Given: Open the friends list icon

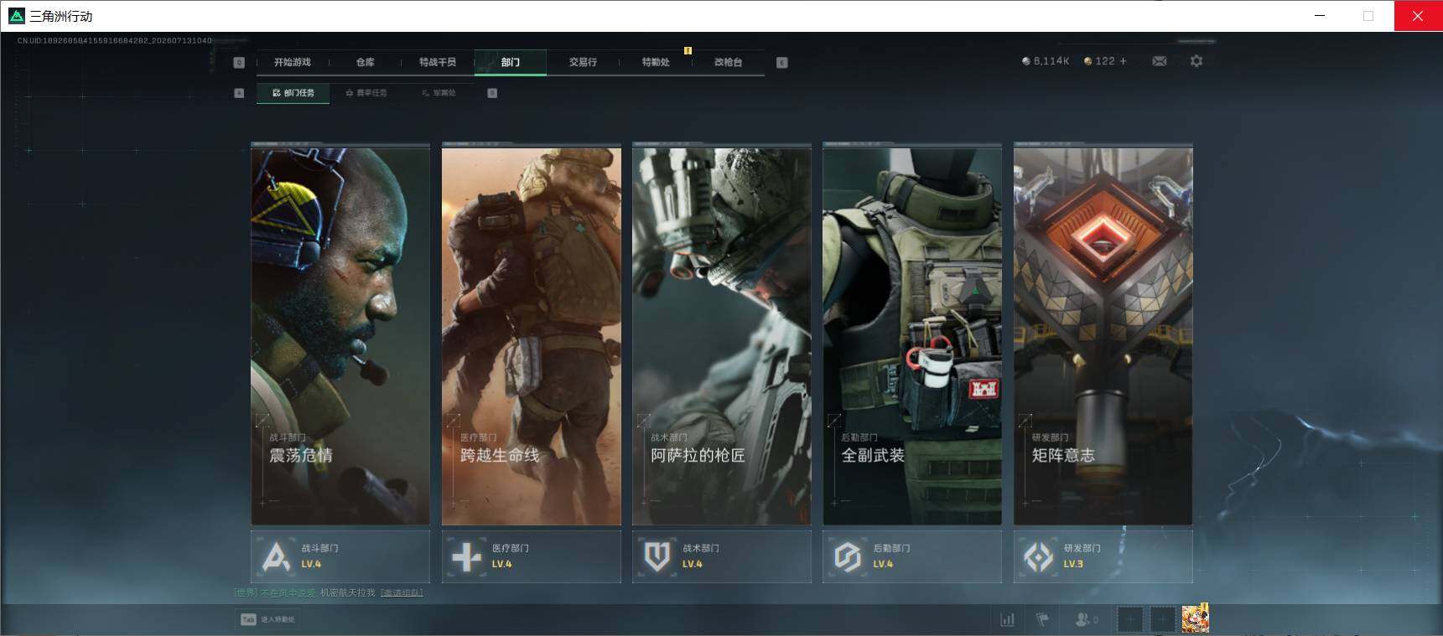Looking at the screenshot, I should coord(1086,619).
